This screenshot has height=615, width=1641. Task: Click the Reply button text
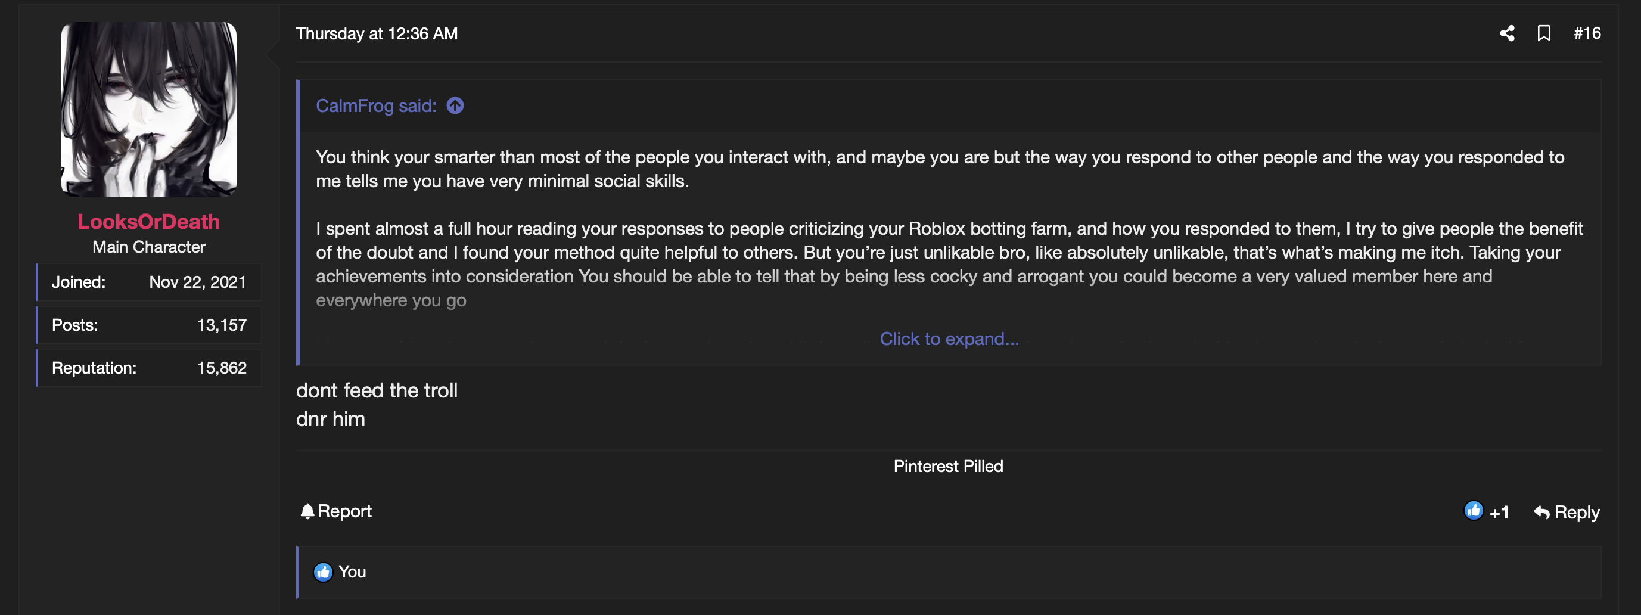tap(1577, 512)
